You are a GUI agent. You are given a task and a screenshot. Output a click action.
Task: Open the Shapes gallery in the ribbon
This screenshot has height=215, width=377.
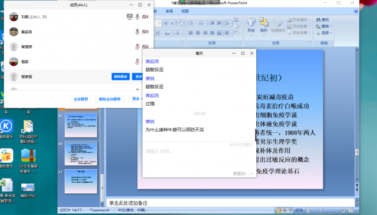[251, 26]
